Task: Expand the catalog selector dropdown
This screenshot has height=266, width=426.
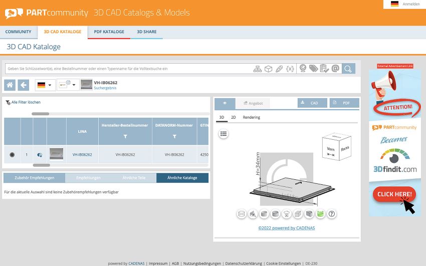Action: tap(68, 85)
